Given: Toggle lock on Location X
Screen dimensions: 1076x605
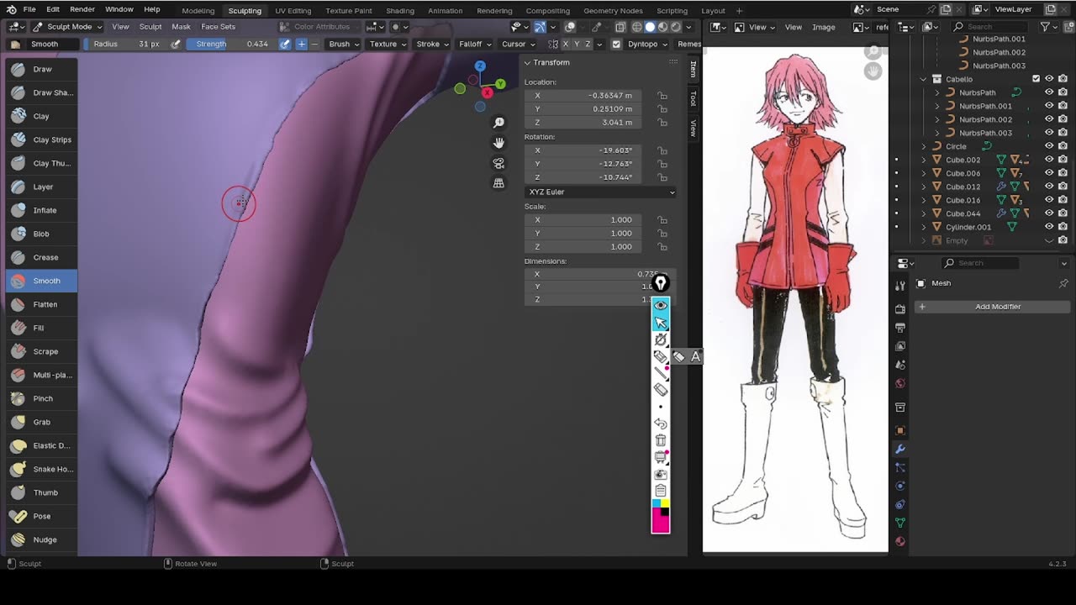Looking at the screenshot, I should pyautogui.click(x=662, y=96).
